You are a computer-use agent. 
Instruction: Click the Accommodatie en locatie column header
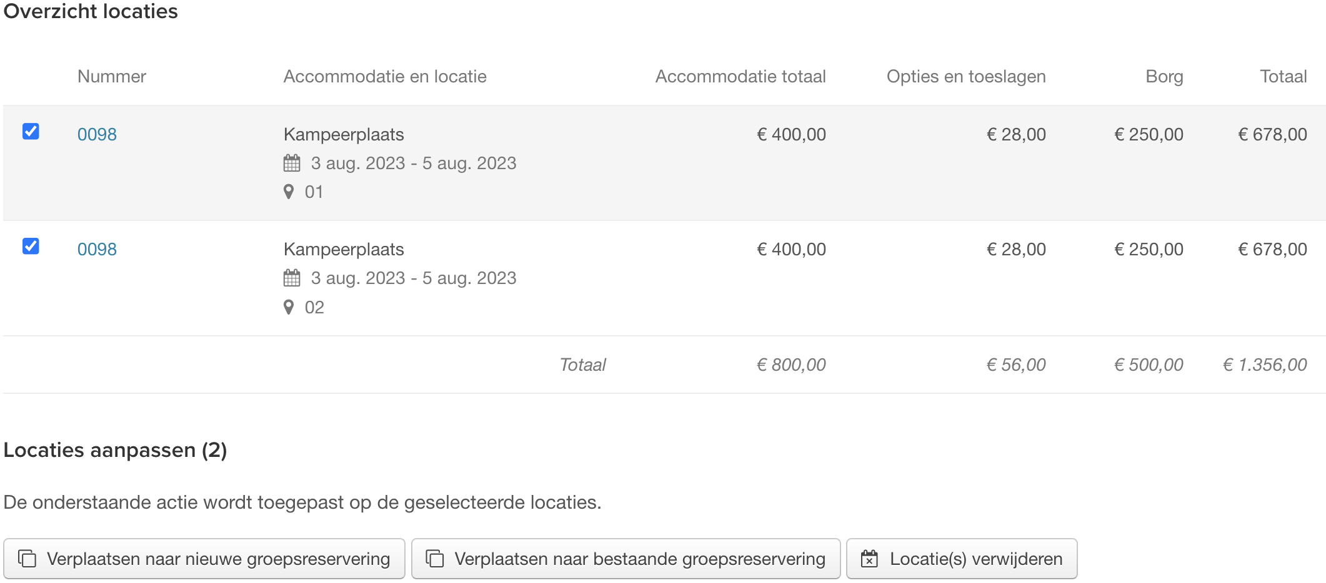385,76
